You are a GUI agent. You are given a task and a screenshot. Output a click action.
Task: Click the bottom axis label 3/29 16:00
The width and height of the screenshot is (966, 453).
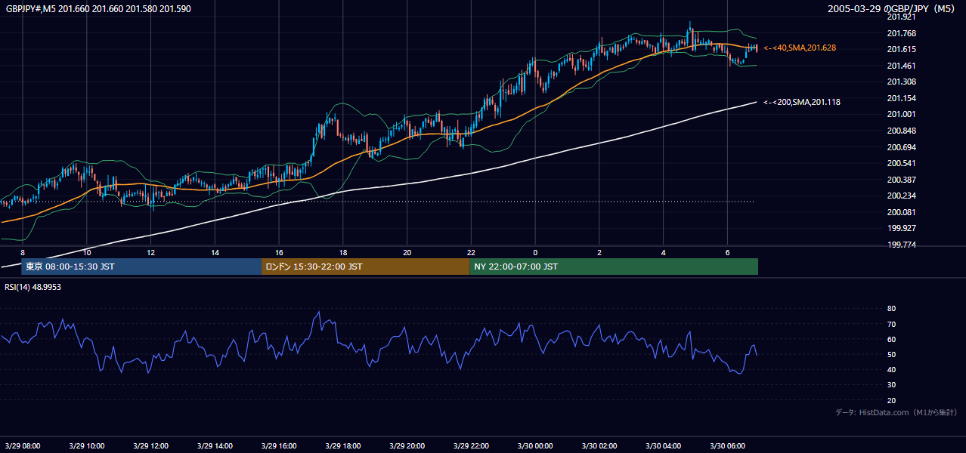[x=279, y=445]
